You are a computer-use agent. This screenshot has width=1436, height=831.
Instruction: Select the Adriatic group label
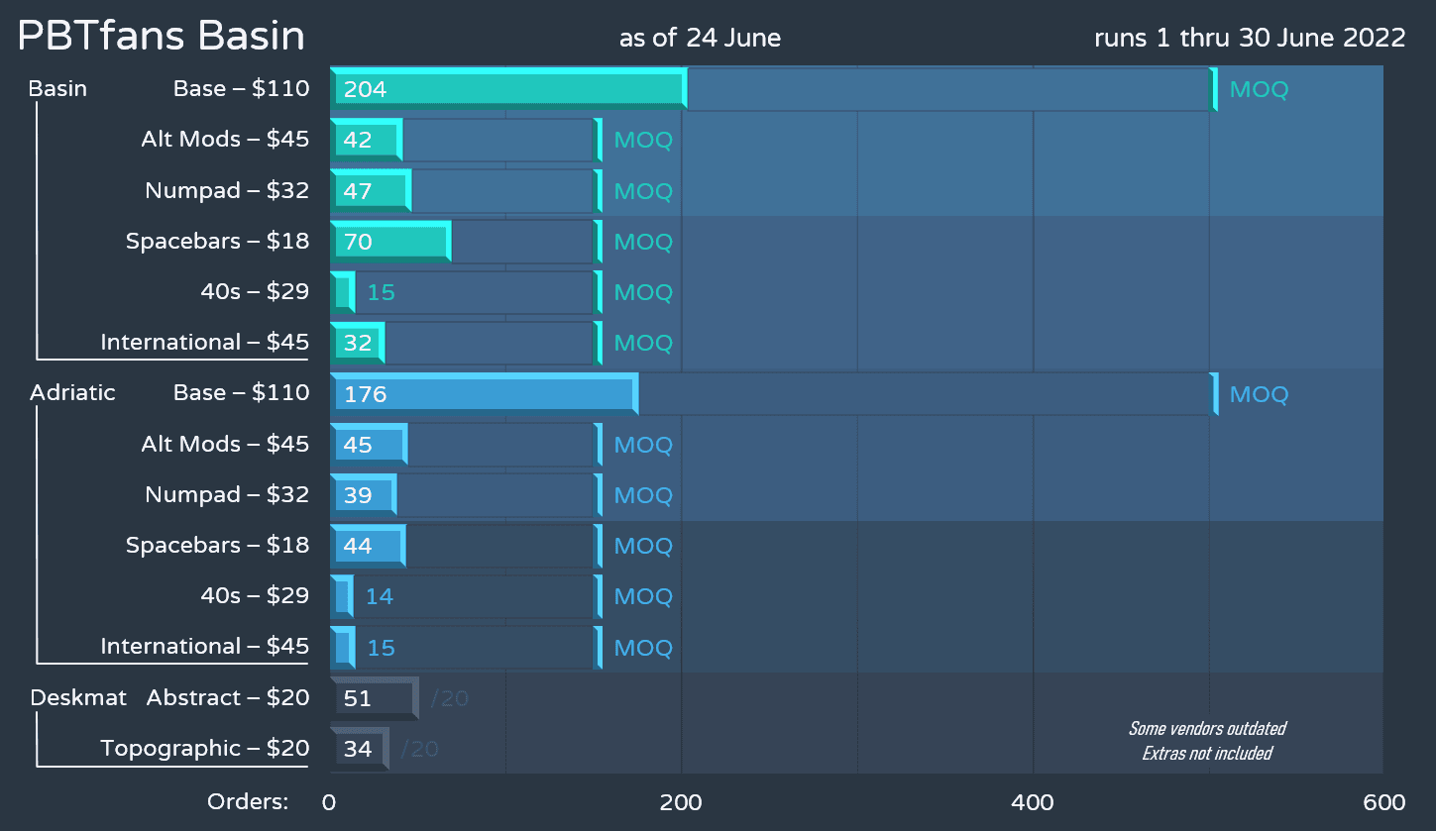pyautogui.click(x=72, y=393)
